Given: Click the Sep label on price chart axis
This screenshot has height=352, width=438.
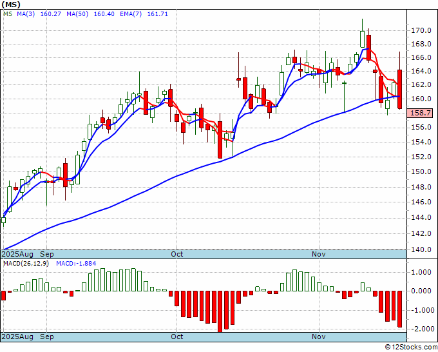Looking at the screenshot, I should pyautogui.click(x=46, y=254).
